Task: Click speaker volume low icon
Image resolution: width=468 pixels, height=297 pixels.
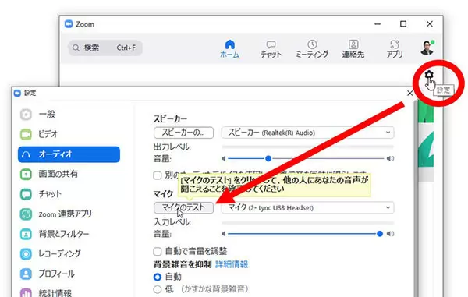Action: pyautogui.click(x=223, y=159)
